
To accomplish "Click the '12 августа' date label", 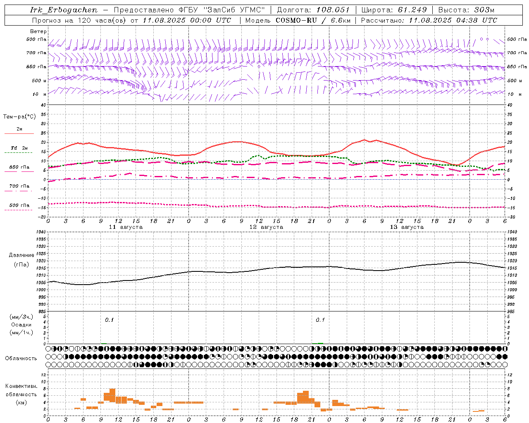I will (266, 227).
